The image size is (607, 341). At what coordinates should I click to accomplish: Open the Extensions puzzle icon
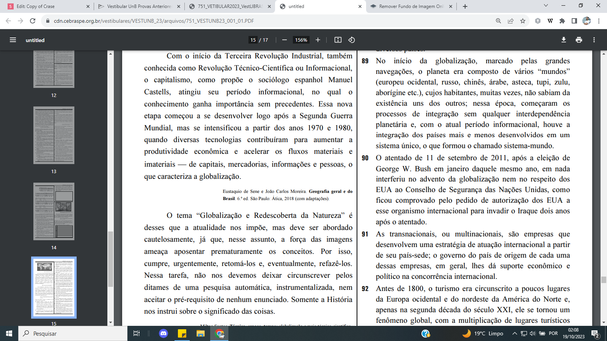pyautogui.click(x=562, y=21)
